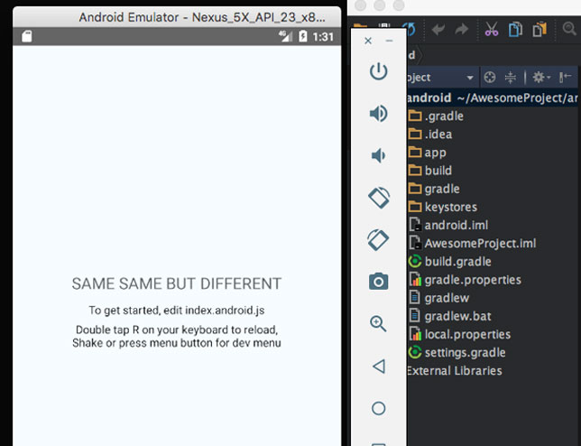The width and height of the screenshot is (581, 446).
Task: Select the gradle folder
Action: pyautogui.click(x=434, y=189)
